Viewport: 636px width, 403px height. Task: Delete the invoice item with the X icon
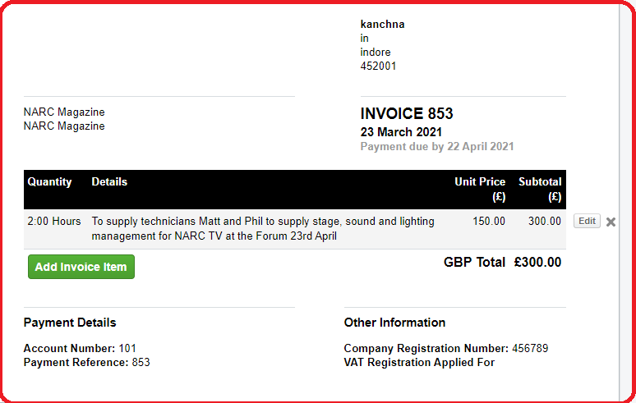tap(611, 222)
